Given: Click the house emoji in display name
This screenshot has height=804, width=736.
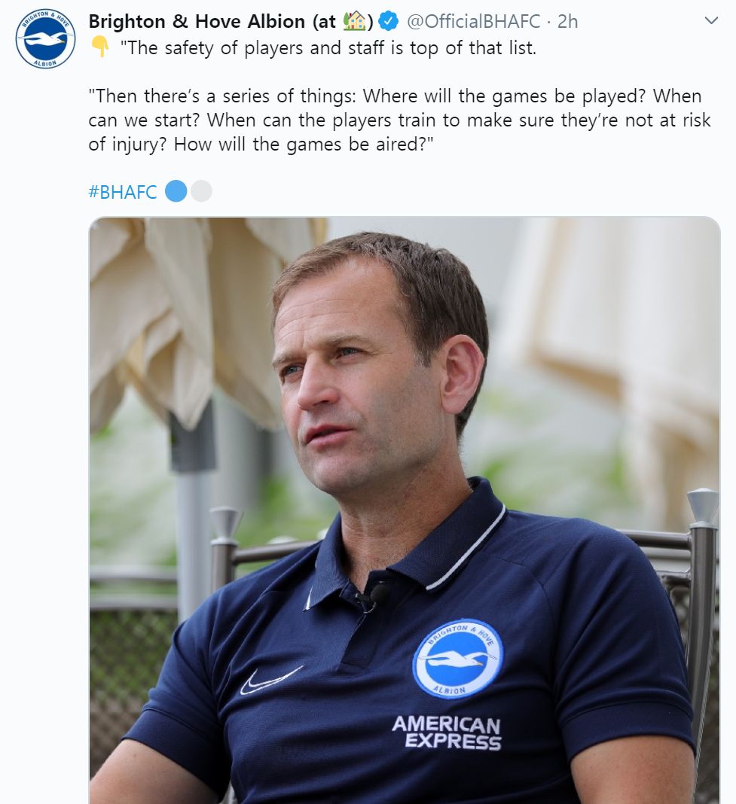Looking at the screenshot, I should [353, 21].
